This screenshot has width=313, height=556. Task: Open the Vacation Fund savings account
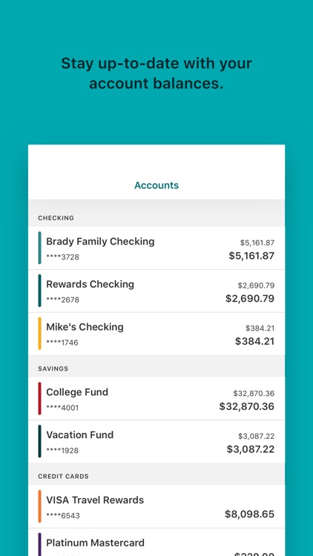click(x=156, y=442)
